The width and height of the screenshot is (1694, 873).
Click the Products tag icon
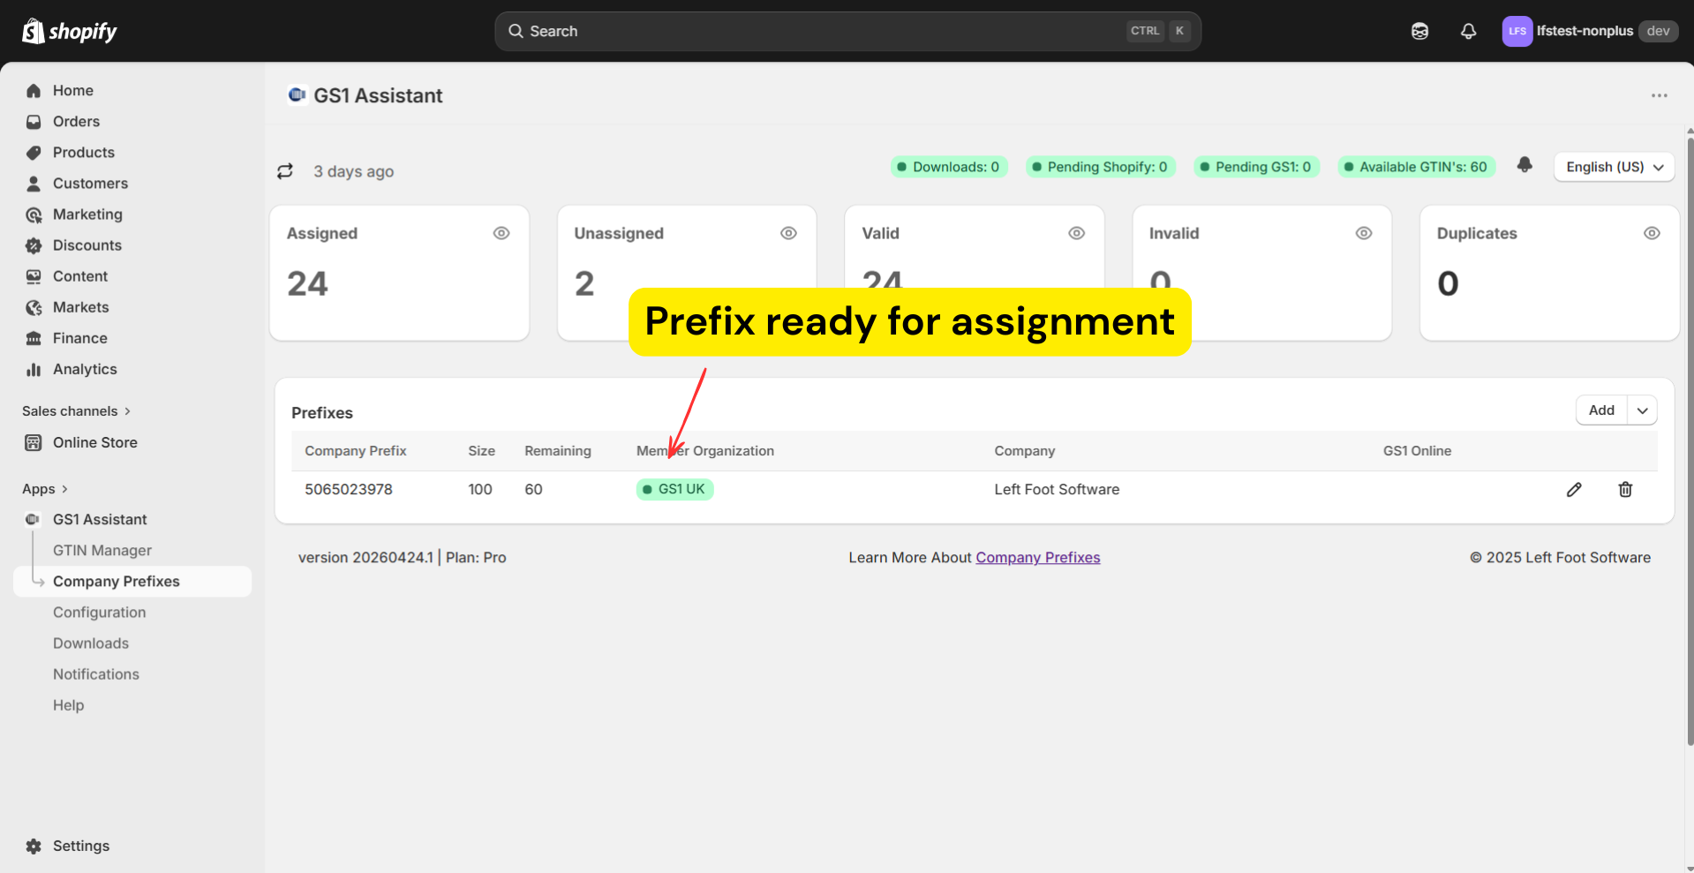tap(34, 152)
